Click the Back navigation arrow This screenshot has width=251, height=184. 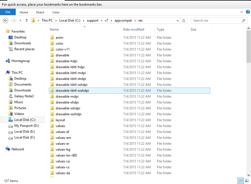click(x=5, y=20)
